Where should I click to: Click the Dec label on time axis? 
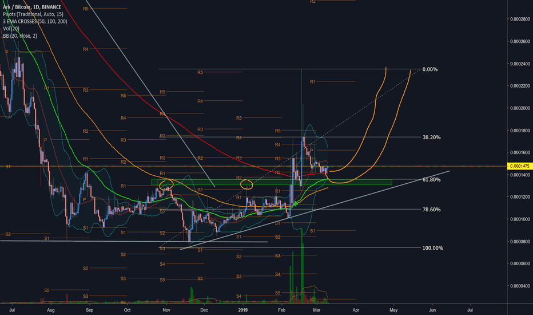click(x=204, y=310)
